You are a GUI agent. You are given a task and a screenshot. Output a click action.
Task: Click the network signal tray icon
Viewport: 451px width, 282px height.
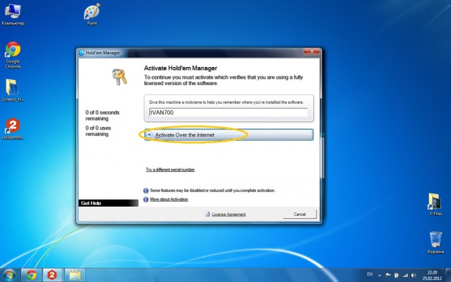click(405, 276)
